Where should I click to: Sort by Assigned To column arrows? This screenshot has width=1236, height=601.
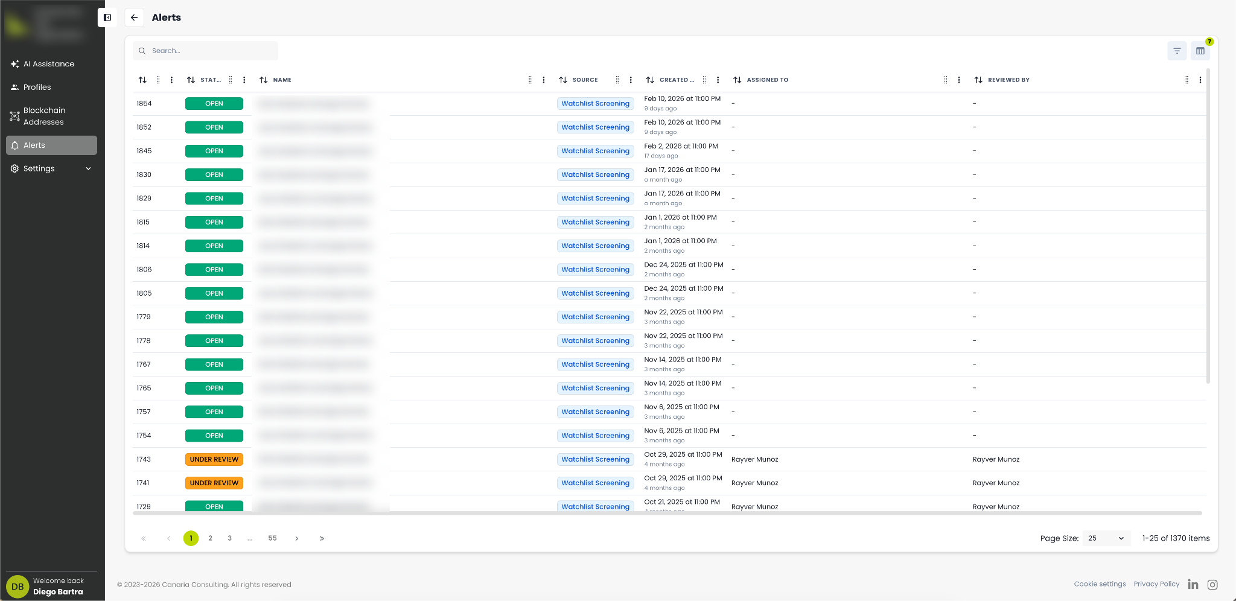point(737,80)
